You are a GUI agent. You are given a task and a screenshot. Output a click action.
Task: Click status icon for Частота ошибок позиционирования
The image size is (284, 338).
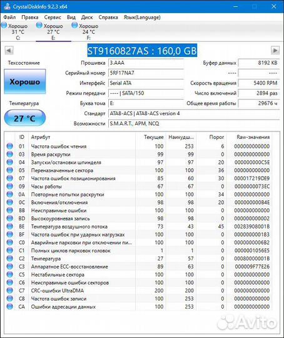[x=10, y=178]
